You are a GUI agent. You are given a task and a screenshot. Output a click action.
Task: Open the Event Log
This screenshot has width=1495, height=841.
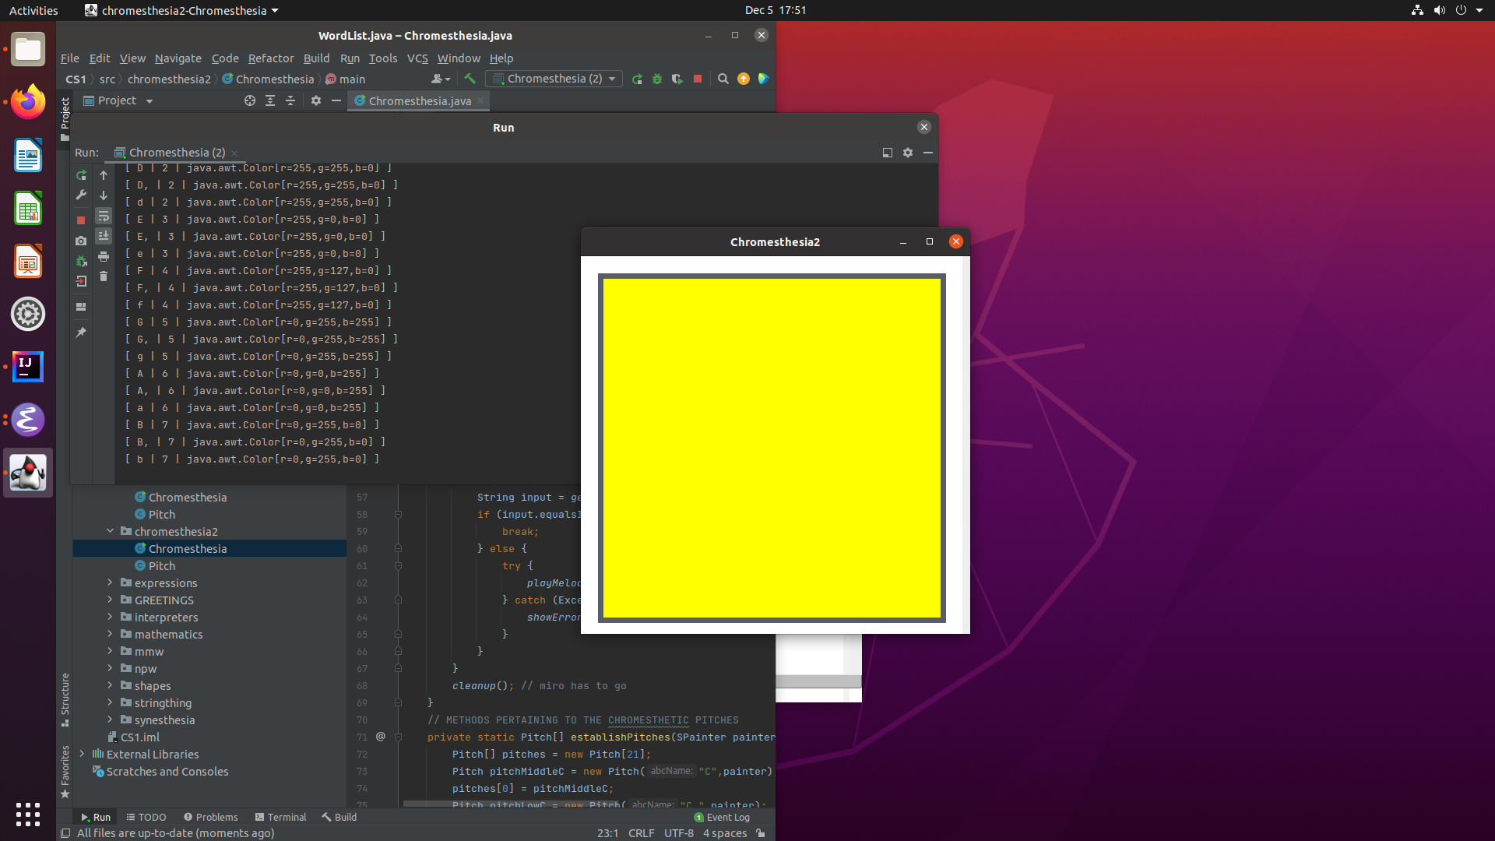(722, 817)
